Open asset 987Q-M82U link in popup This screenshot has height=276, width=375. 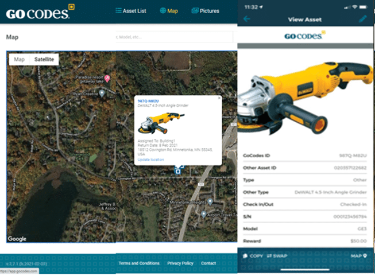(147, 101)
